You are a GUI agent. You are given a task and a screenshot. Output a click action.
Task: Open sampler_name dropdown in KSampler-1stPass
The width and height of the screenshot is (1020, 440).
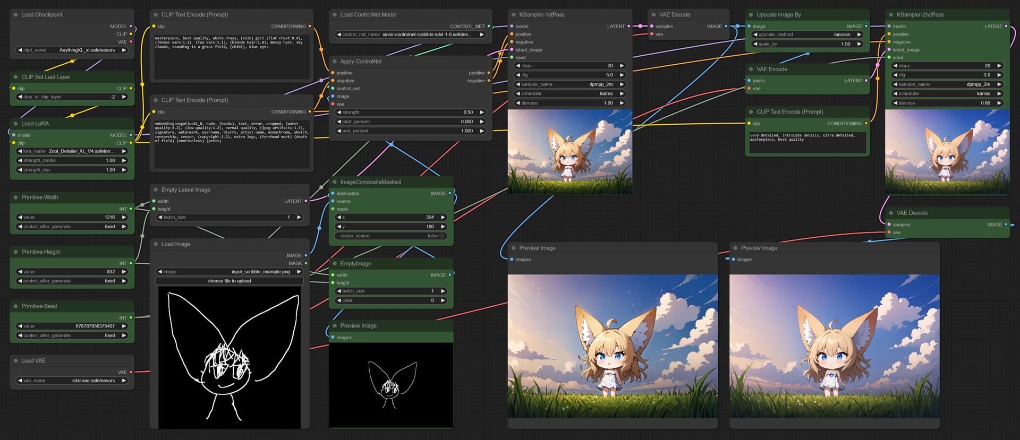(x=570, y=84)
